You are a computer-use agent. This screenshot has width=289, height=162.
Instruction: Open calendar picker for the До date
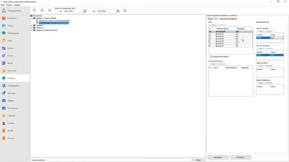click(x=118, y=11)
